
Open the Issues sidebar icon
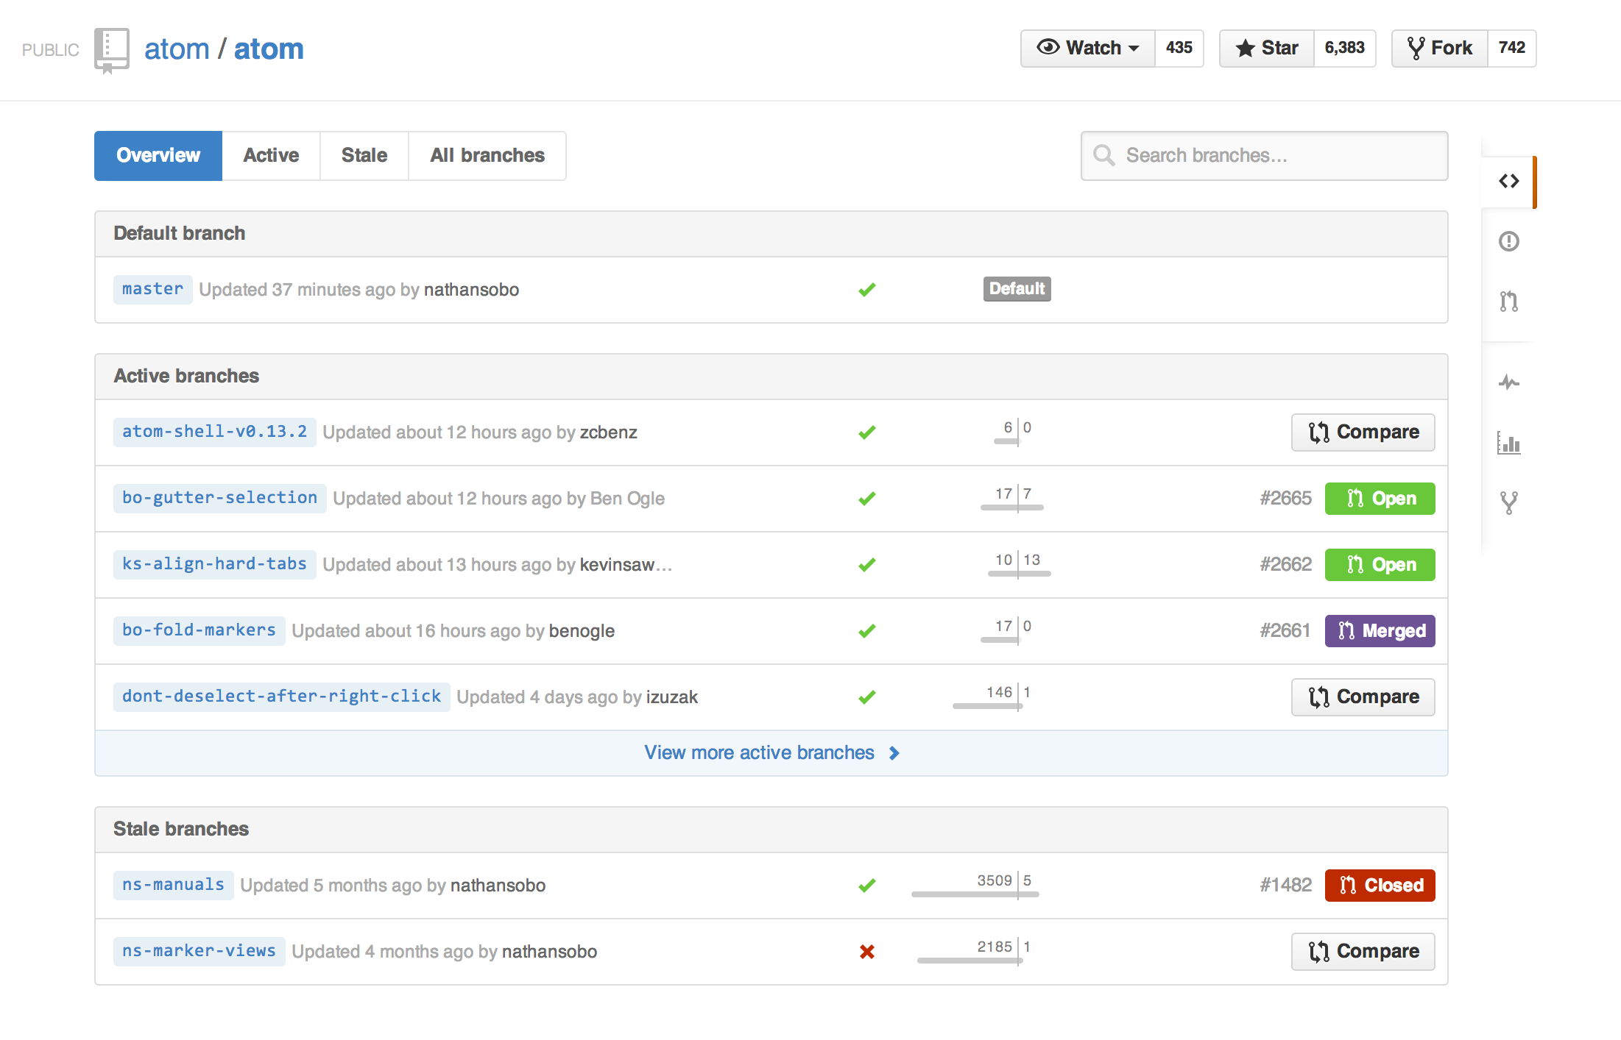pyautogui.click(x=1508, y=241)
